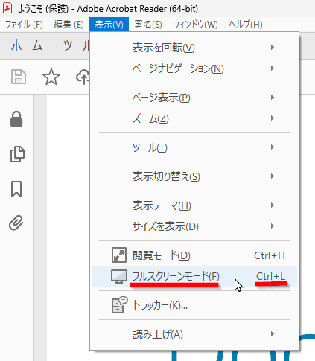Click arrow beside 表示切り替え(S)
The height and width of the screenshot is (361, 315).
tap(273, 176)
